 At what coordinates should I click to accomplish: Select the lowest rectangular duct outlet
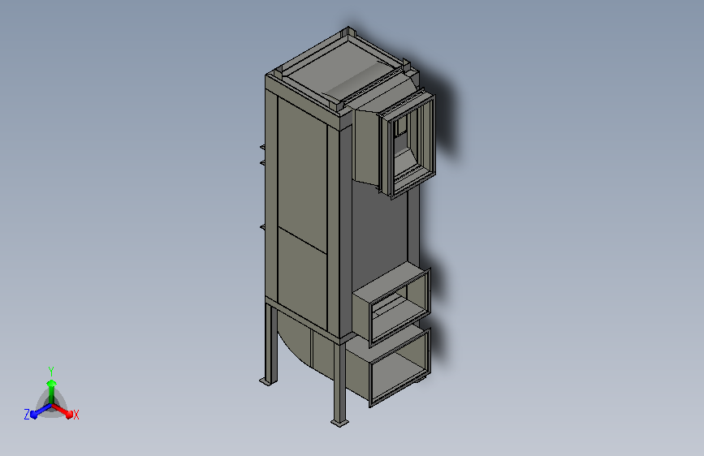[x=400, y=368]
